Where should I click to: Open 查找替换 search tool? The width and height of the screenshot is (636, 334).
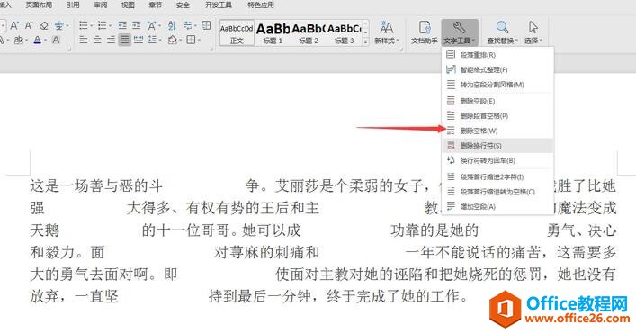click(503, 32)
